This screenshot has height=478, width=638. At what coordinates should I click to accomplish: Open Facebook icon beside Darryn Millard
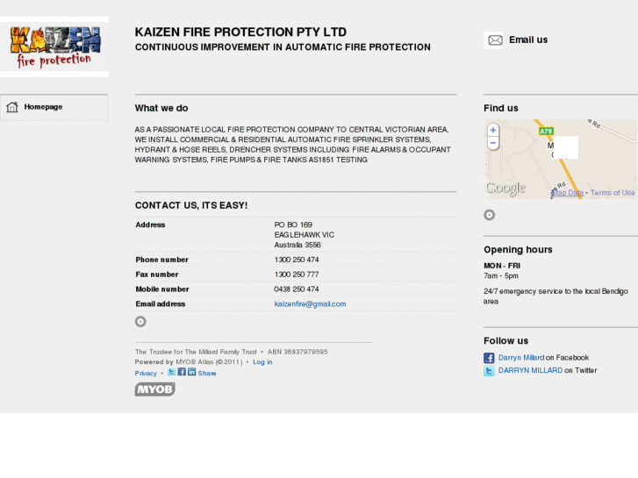coord(489,358)
